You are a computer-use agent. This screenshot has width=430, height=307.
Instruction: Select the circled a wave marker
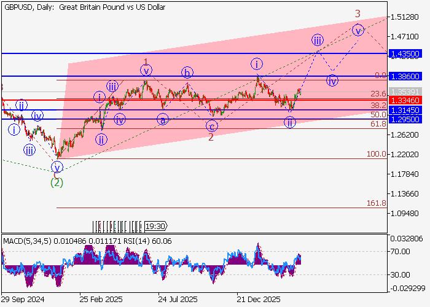[162, 119]
